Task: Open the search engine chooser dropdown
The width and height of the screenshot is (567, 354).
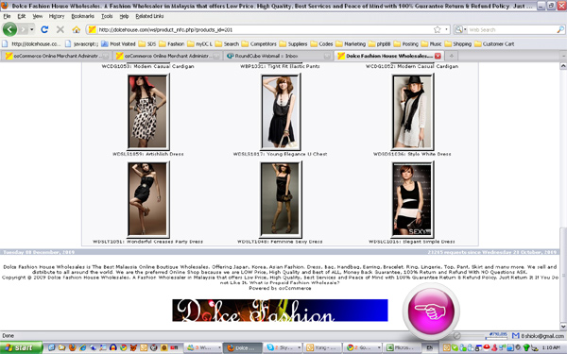Action: pyautogui.click(x=460, y=29)
